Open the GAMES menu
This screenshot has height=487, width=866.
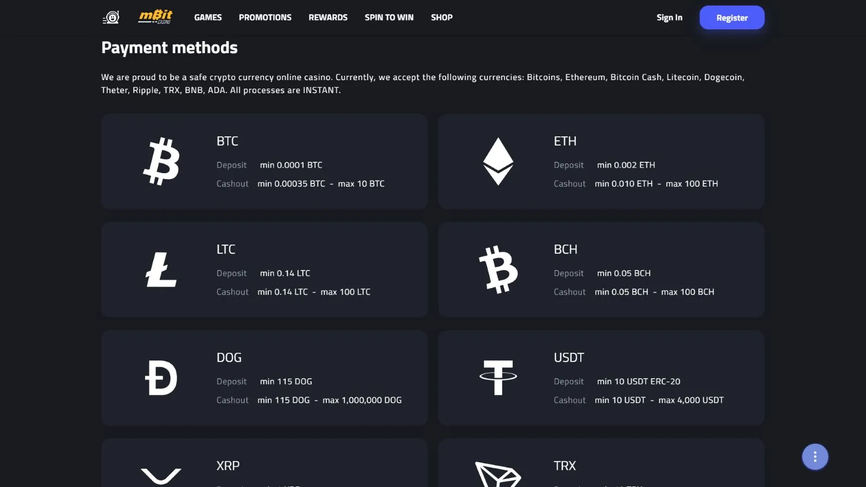point(208,17)
